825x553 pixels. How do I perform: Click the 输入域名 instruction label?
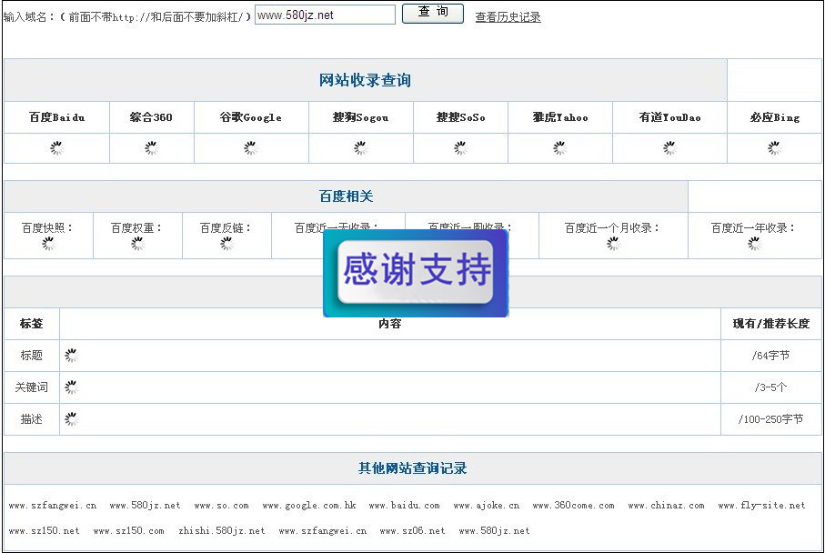(x=126, y=17)
